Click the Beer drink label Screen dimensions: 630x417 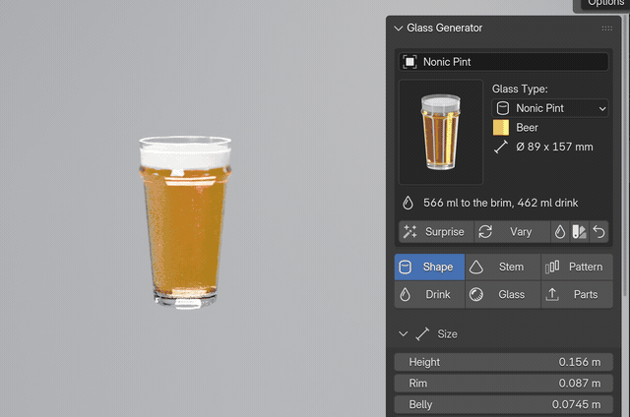coord(527,128)
